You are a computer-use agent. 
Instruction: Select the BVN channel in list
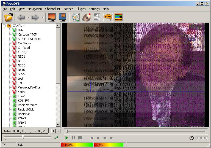point(20,30)
